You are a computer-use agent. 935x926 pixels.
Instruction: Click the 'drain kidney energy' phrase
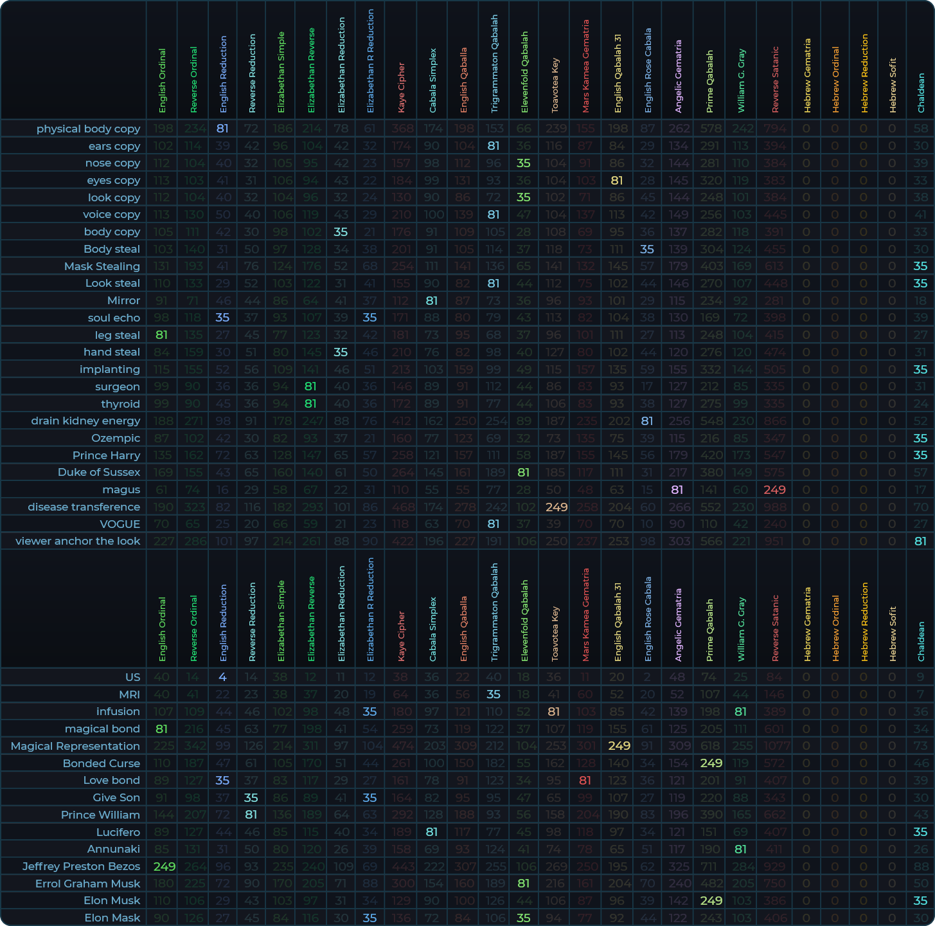(85, 421)
